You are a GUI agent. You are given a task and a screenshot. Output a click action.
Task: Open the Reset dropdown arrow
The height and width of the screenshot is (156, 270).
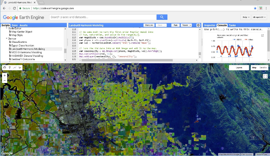click(x=191, y=25)
